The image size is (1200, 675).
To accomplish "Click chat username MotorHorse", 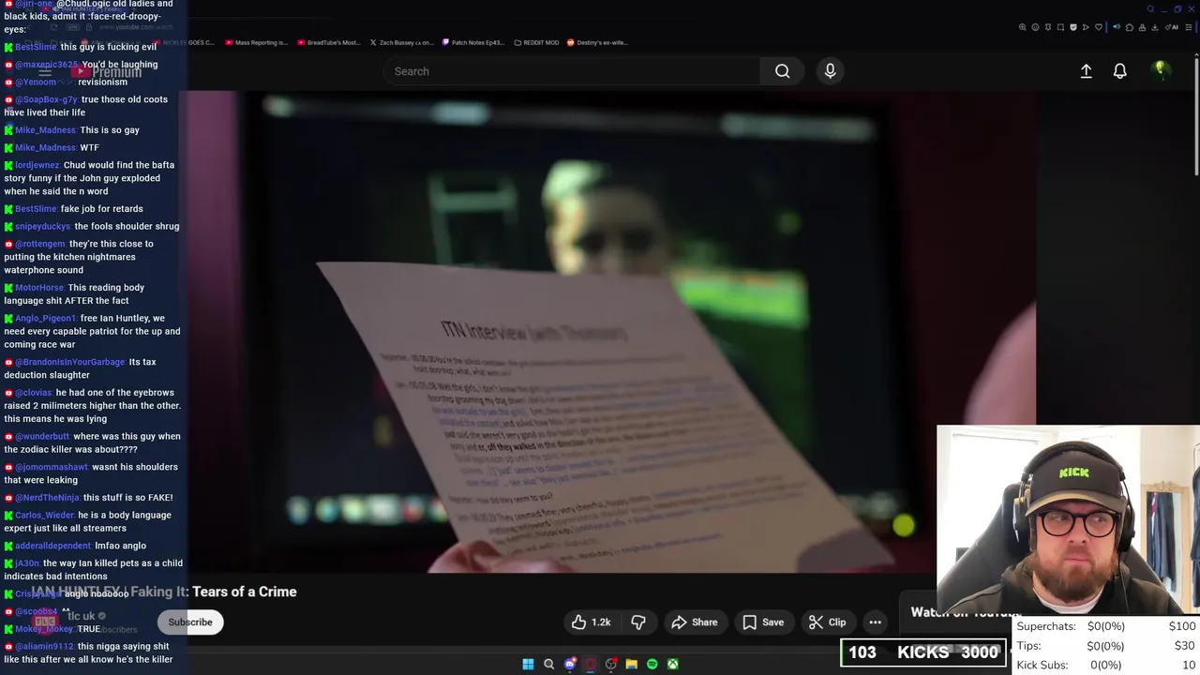I will [39, 288].
